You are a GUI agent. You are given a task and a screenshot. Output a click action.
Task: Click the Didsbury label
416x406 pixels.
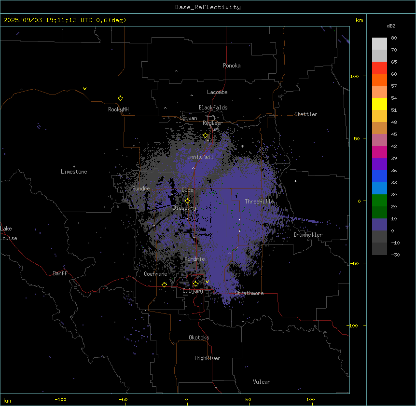pos(185,208)
